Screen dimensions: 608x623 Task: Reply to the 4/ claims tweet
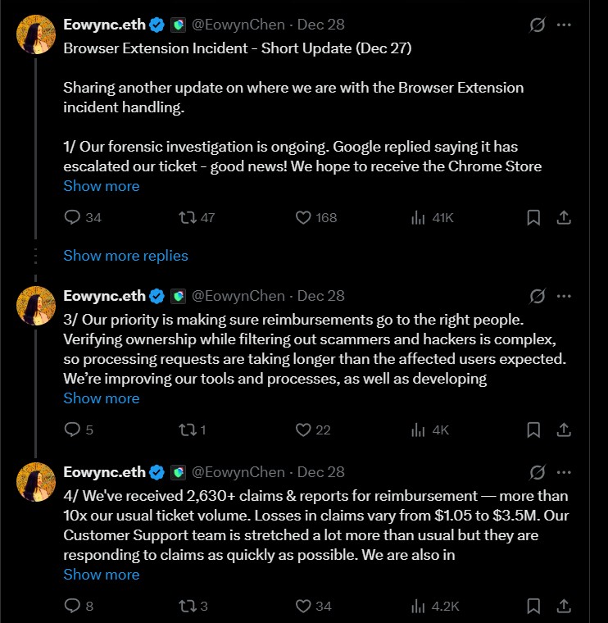tap(73, 607)
